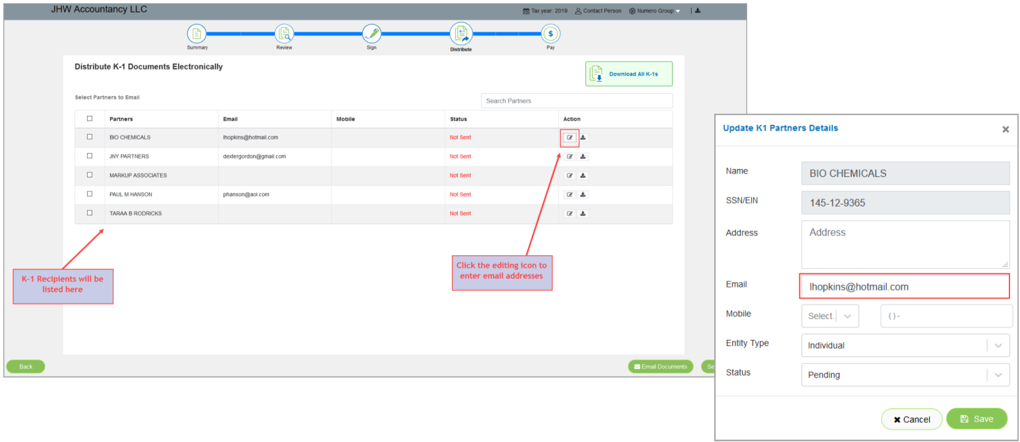Edit details for PAUL M HANSON
The height and width of the screenshot is (442, 1020).
click(x=570, y=195)
